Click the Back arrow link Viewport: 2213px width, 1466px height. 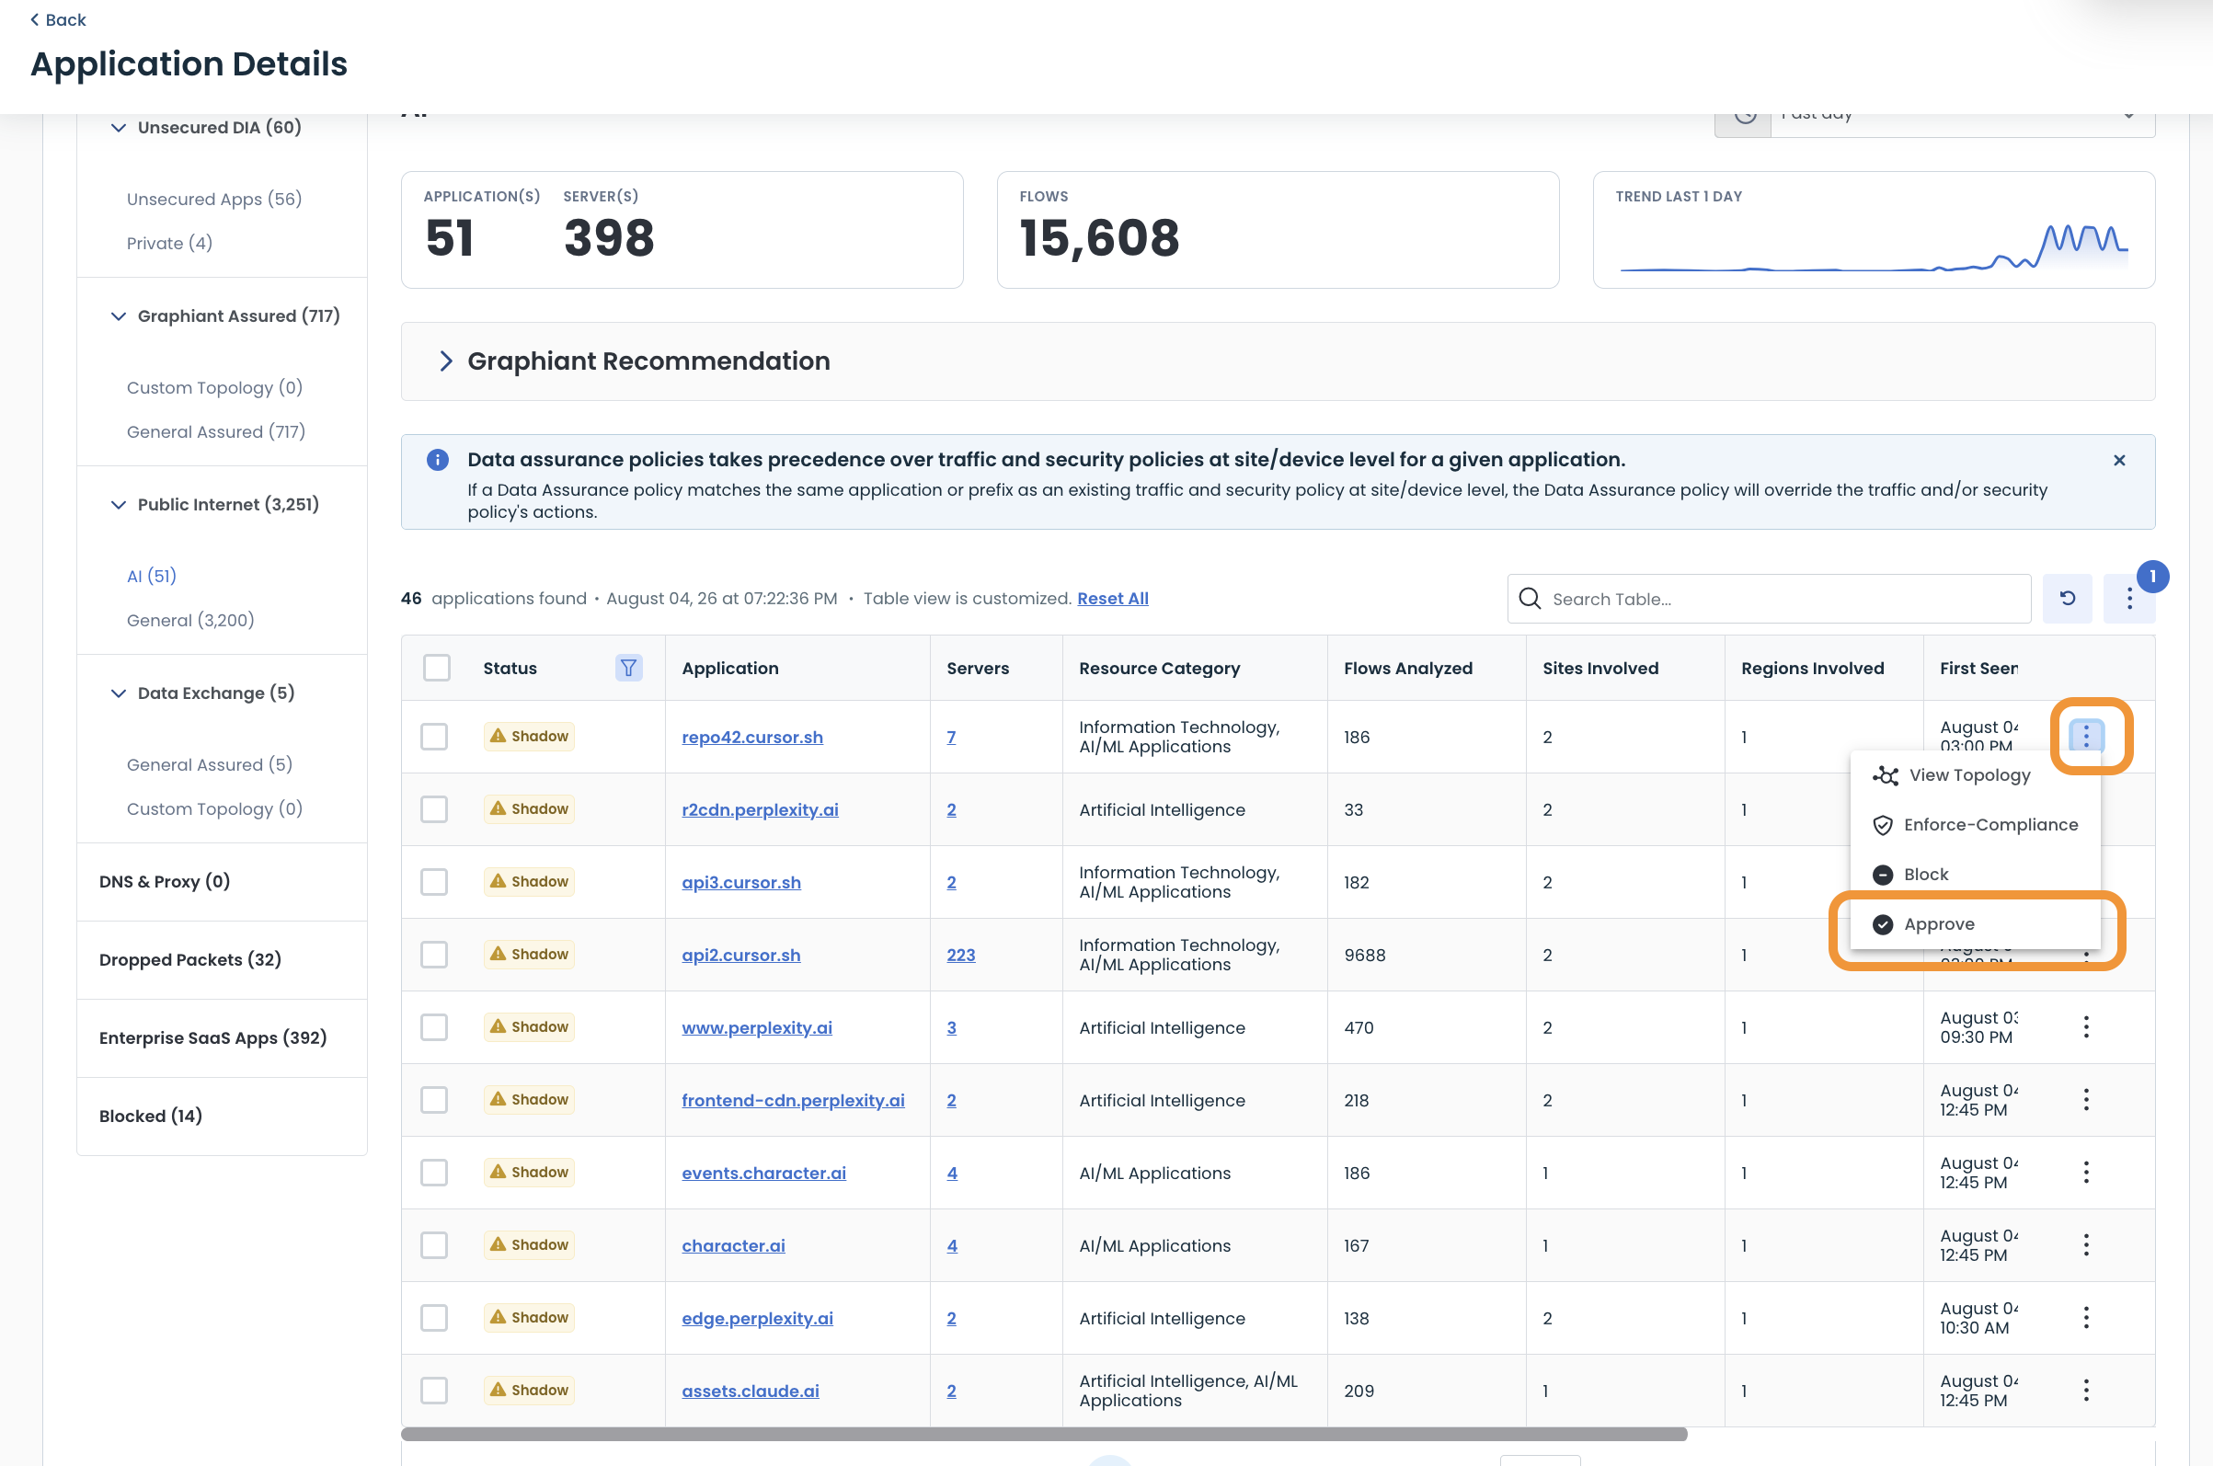[58, 19]
